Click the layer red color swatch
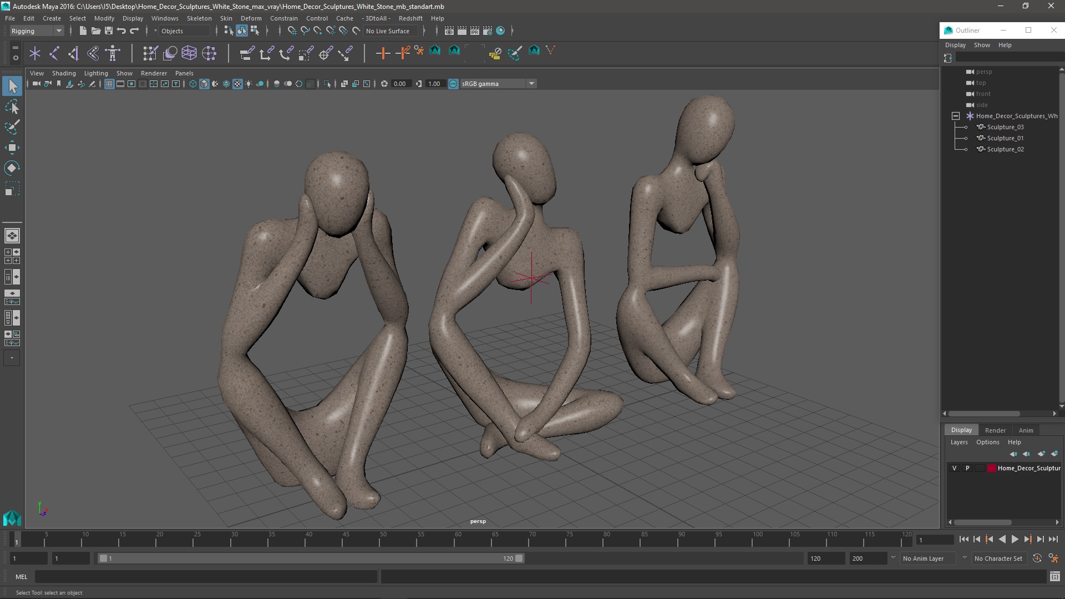Screen dimensions: 1065x599 (992, 468)
